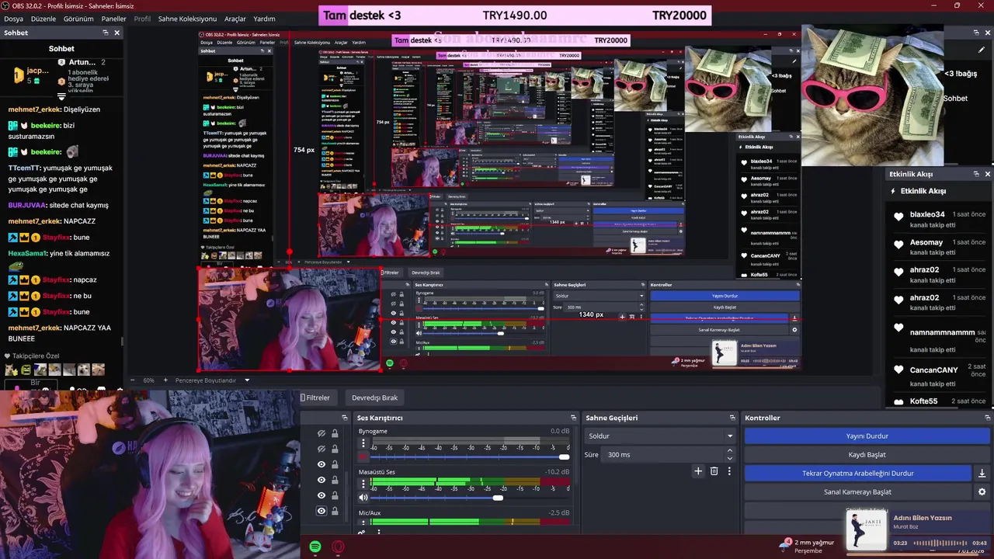Open Opera GX from the taskbar
The width and height of the screenshot is (994, 559).
339,547
